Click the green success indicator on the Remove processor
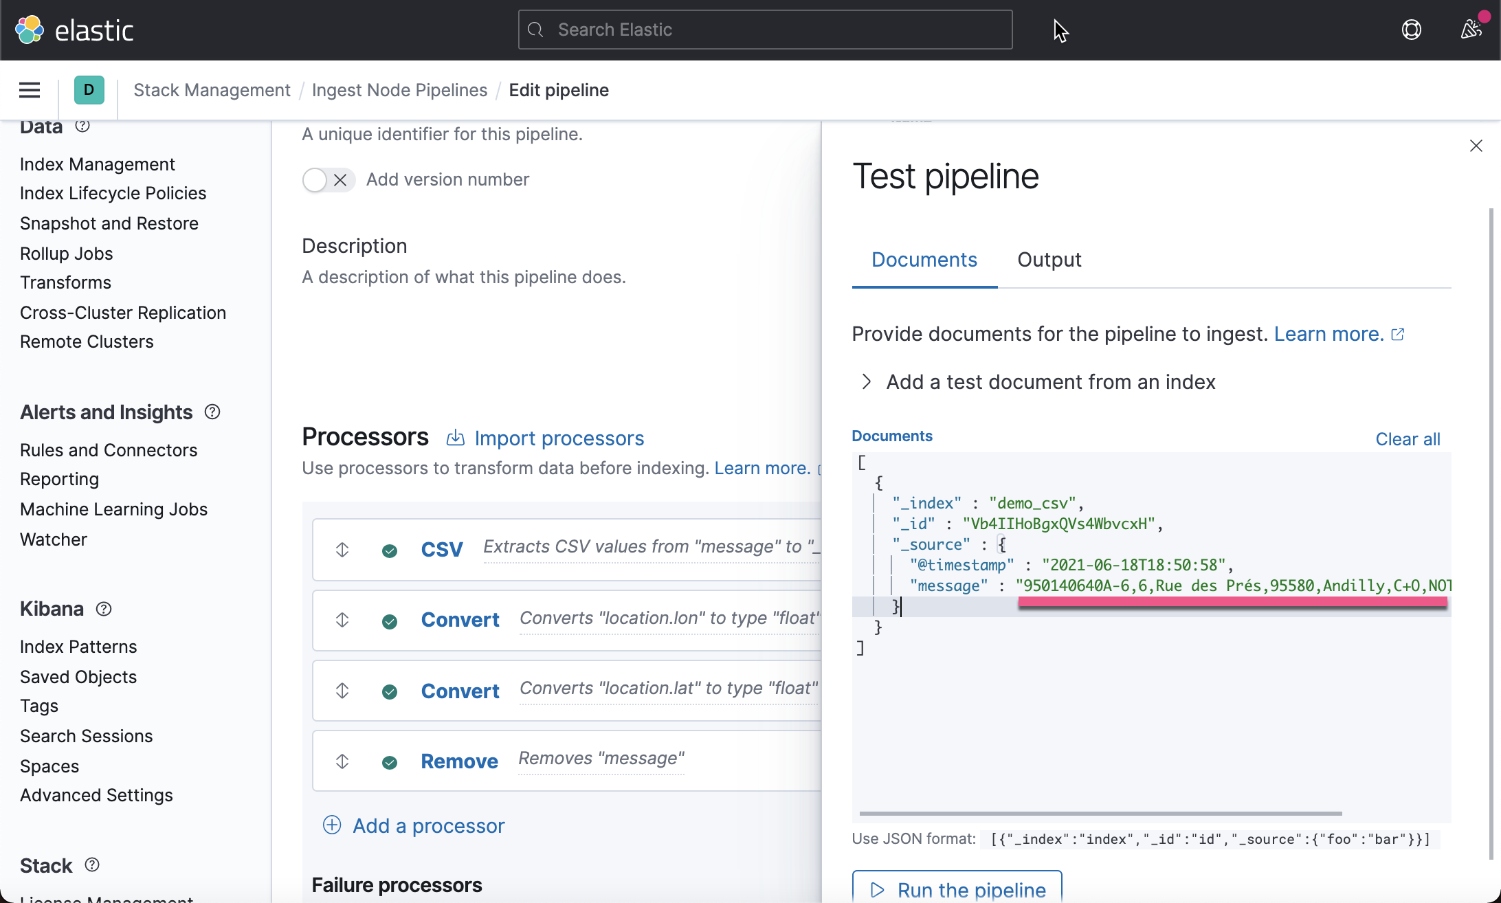Screen dimensions: 1501x903 coord(390,761)
